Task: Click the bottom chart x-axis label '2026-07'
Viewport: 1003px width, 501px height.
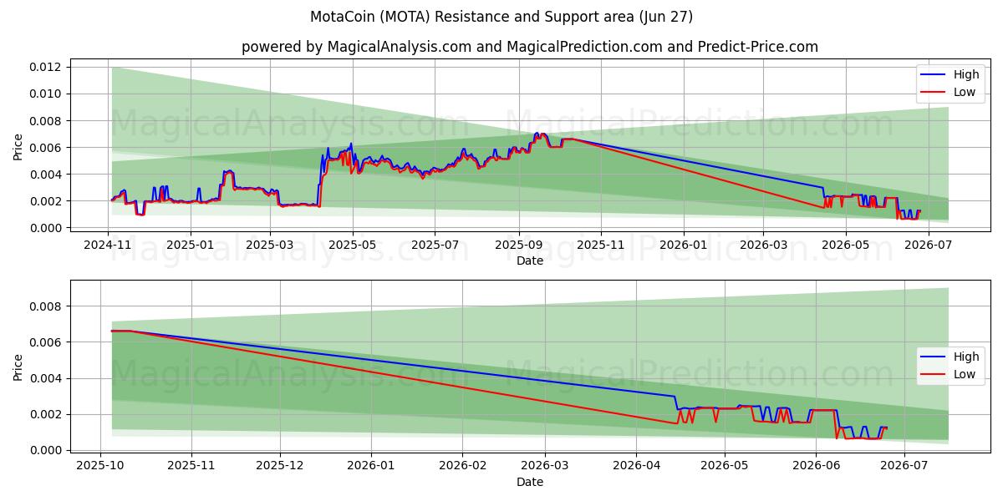Action: 904,466
